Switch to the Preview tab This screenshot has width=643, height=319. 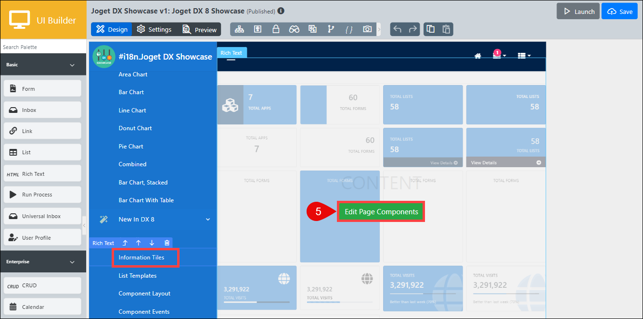tap(199, 29)
